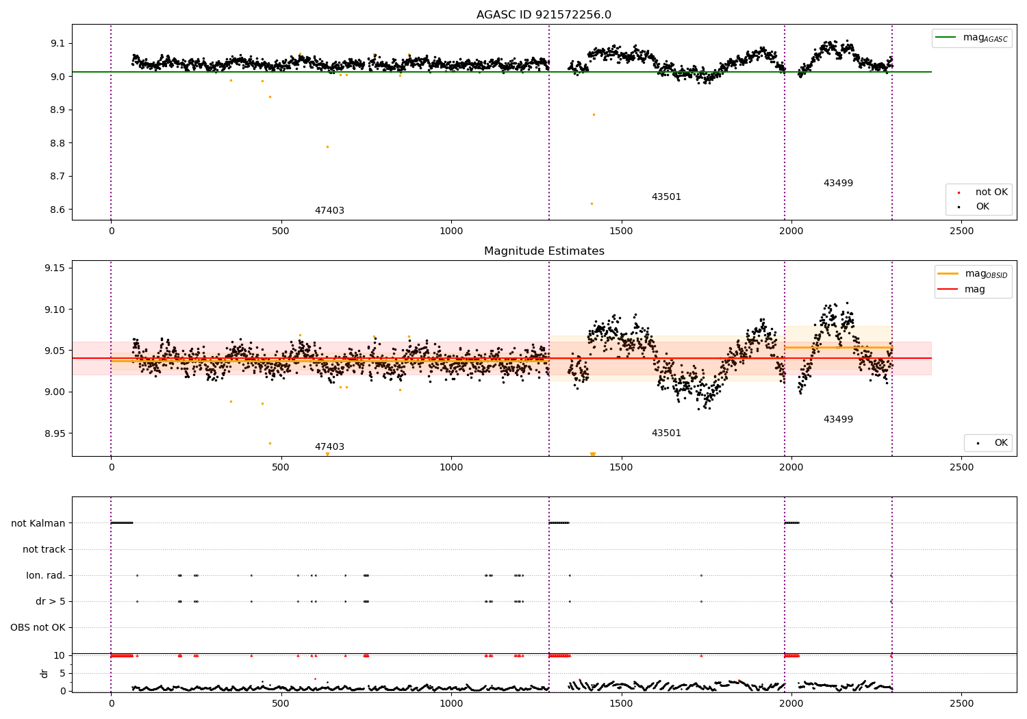Click the 'not Kalman' axis label
This screenshot has width=1027, height=719.
tap(38, 523)
